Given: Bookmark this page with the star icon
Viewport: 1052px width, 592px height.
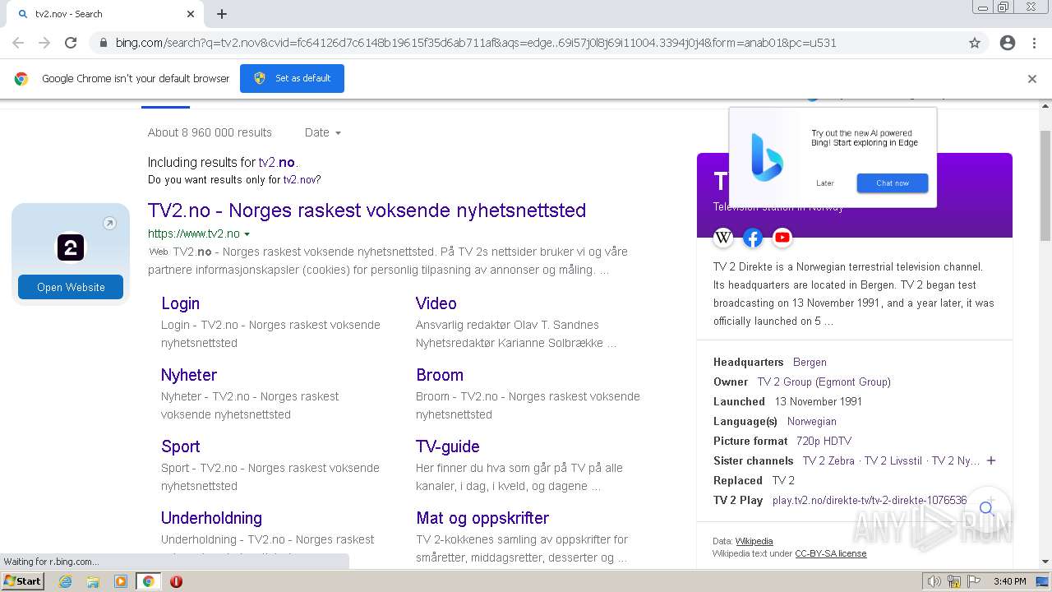Looking at the screenshot, I should tap(975, 43).
